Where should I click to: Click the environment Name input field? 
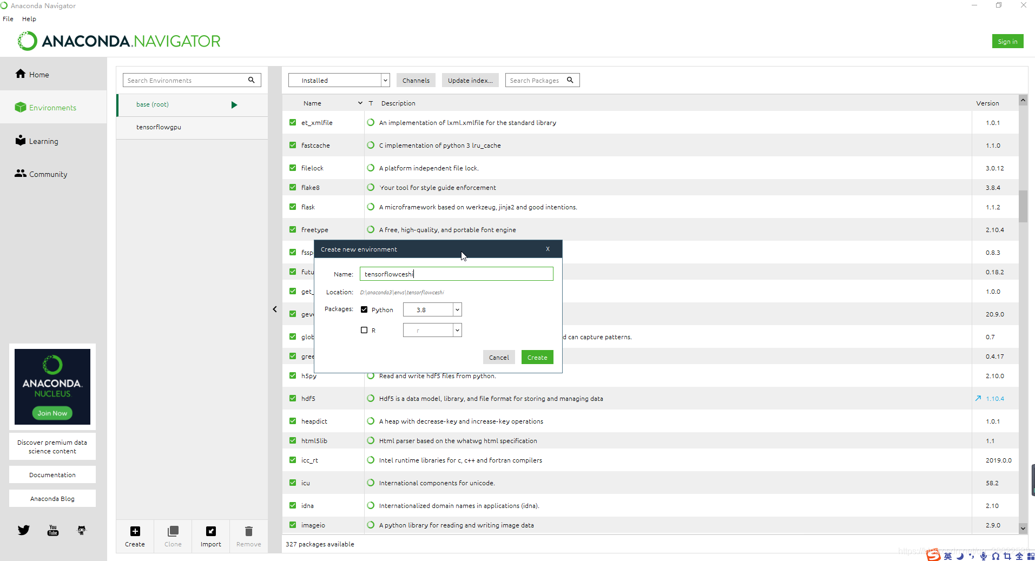pyautogui.click(x=457, y=274)
